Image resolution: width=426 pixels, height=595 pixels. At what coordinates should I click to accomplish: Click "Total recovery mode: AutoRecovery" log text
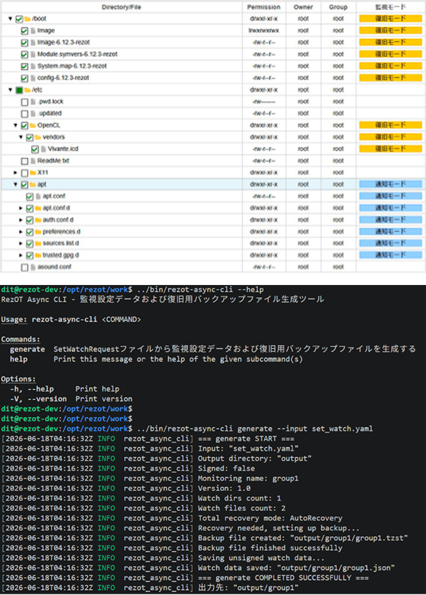pos(270,518)
